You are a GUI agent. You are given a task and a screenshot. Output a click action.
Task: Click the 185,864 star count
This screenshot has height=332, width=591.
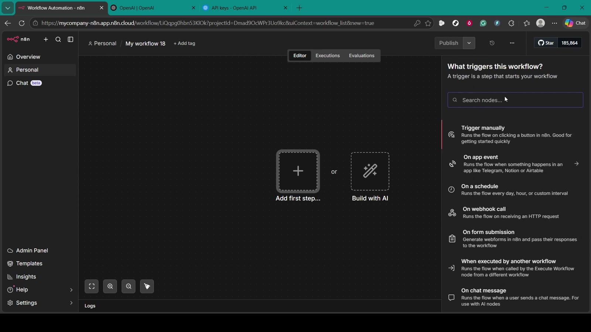[570, 43]
